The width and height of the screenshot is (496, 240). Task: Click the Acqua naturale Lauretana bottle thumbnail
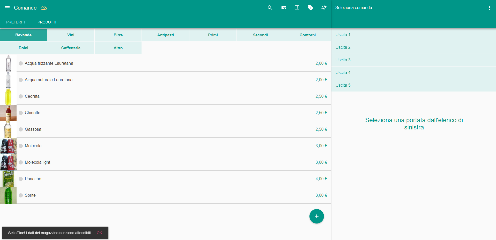point(8,80)
